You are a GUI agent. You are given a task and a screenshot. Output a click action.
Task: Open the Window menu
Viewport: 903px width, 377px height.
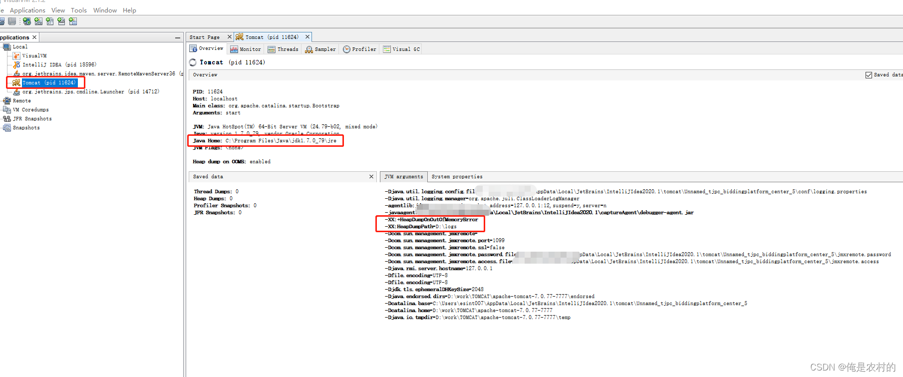click(105, 10)
